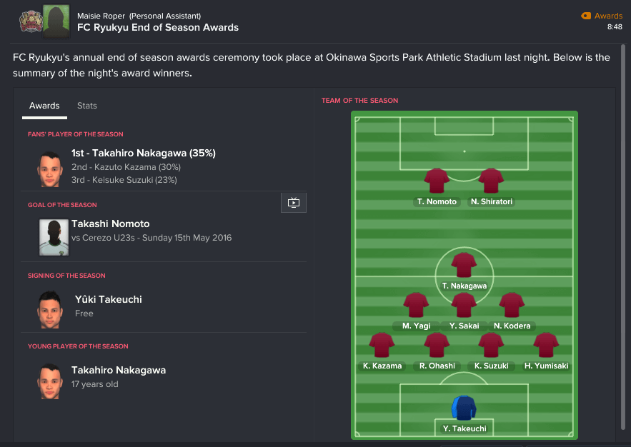
Task: Click the orange Awards tag icon
Action: pos(586,16)
